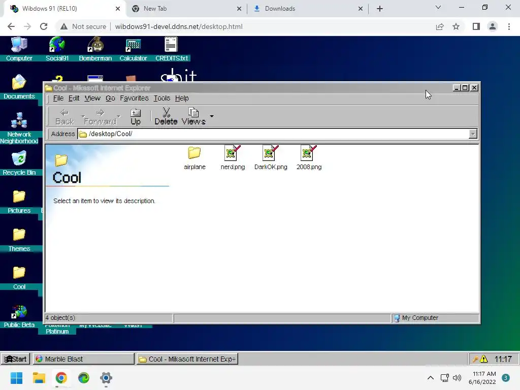This screenshot has height=390, width=520.
Task: Open a new browser tab
Action: click(380, 9)
